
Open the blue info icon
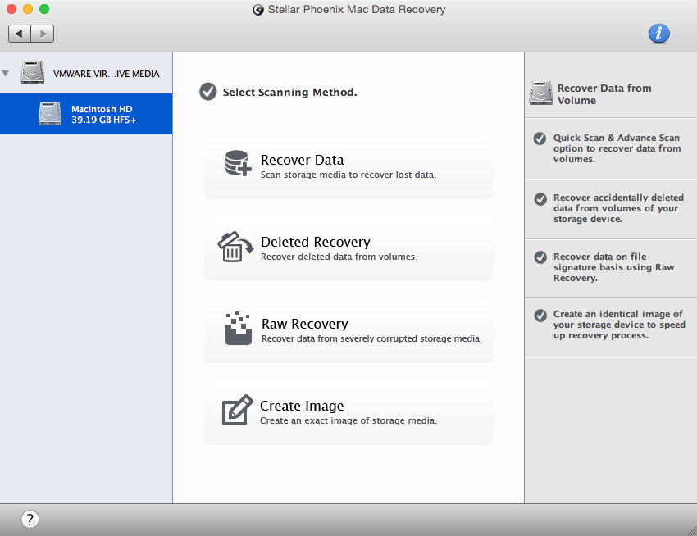coord(658,34)
